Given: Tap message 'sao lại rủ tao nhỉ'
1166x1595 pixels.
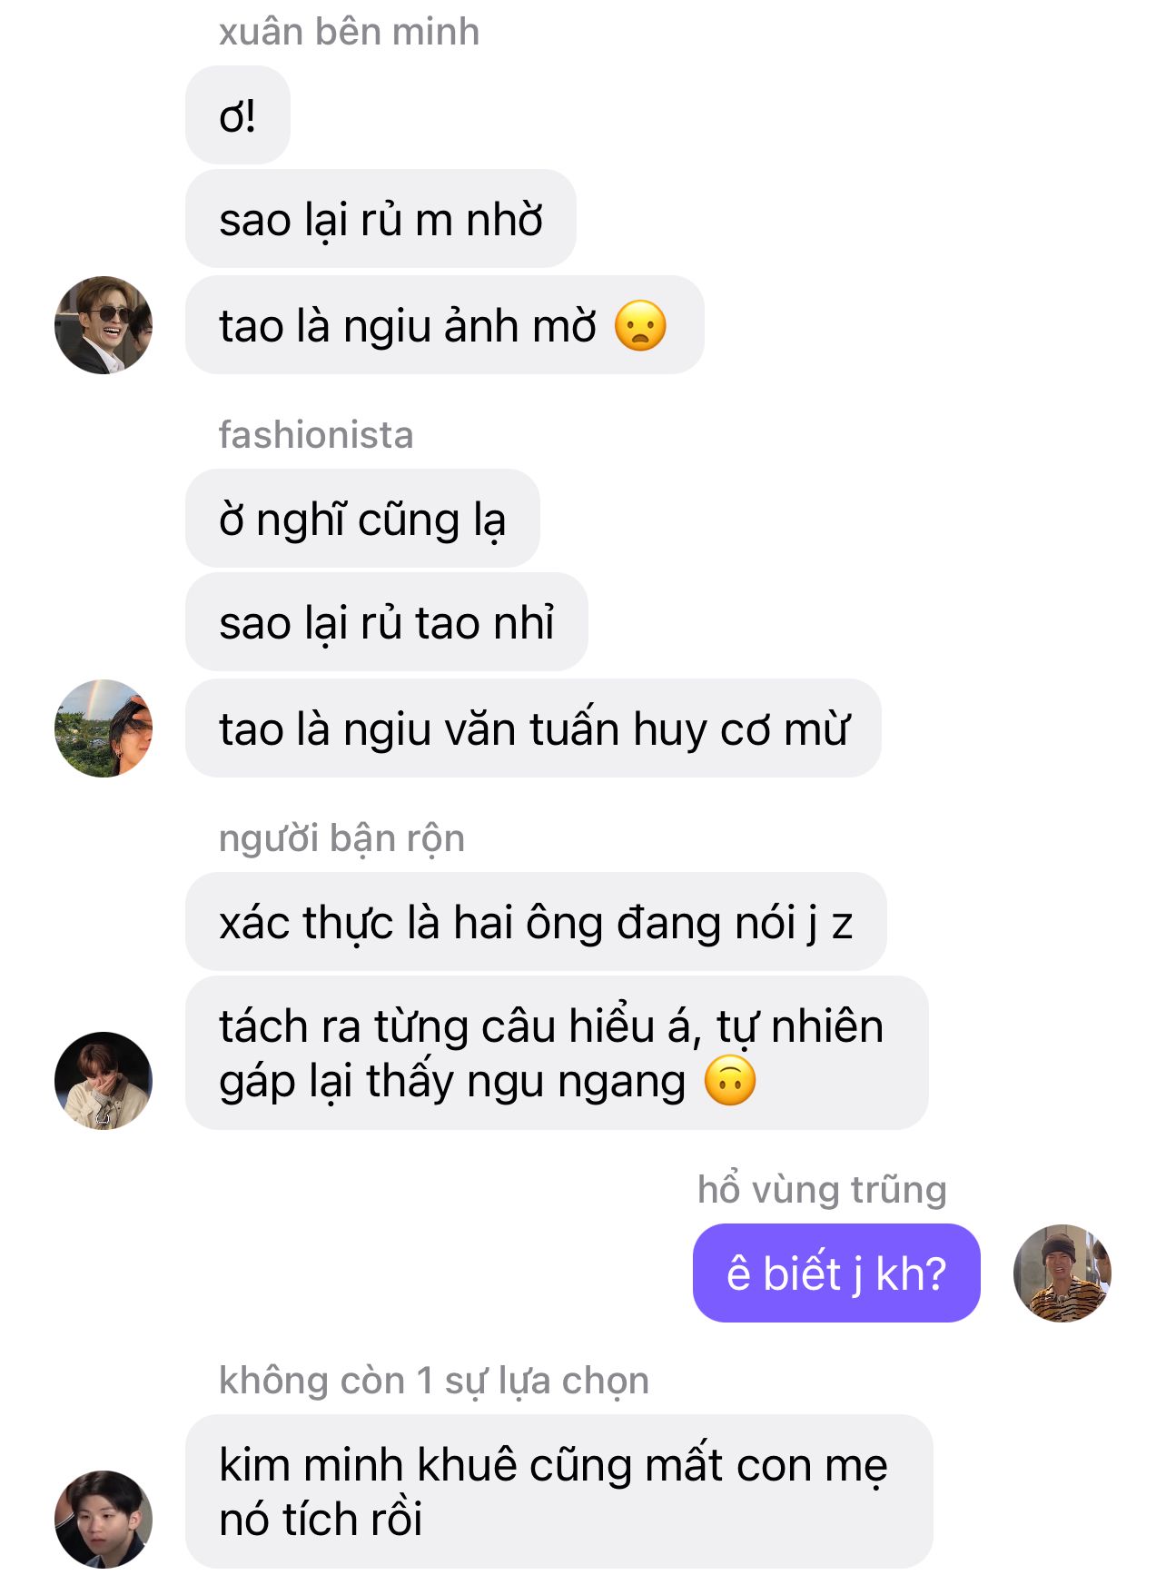Looking at the screenshot, I should [386, 622].
